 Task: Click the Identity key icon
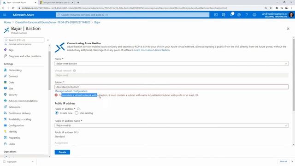click(5, 131)
